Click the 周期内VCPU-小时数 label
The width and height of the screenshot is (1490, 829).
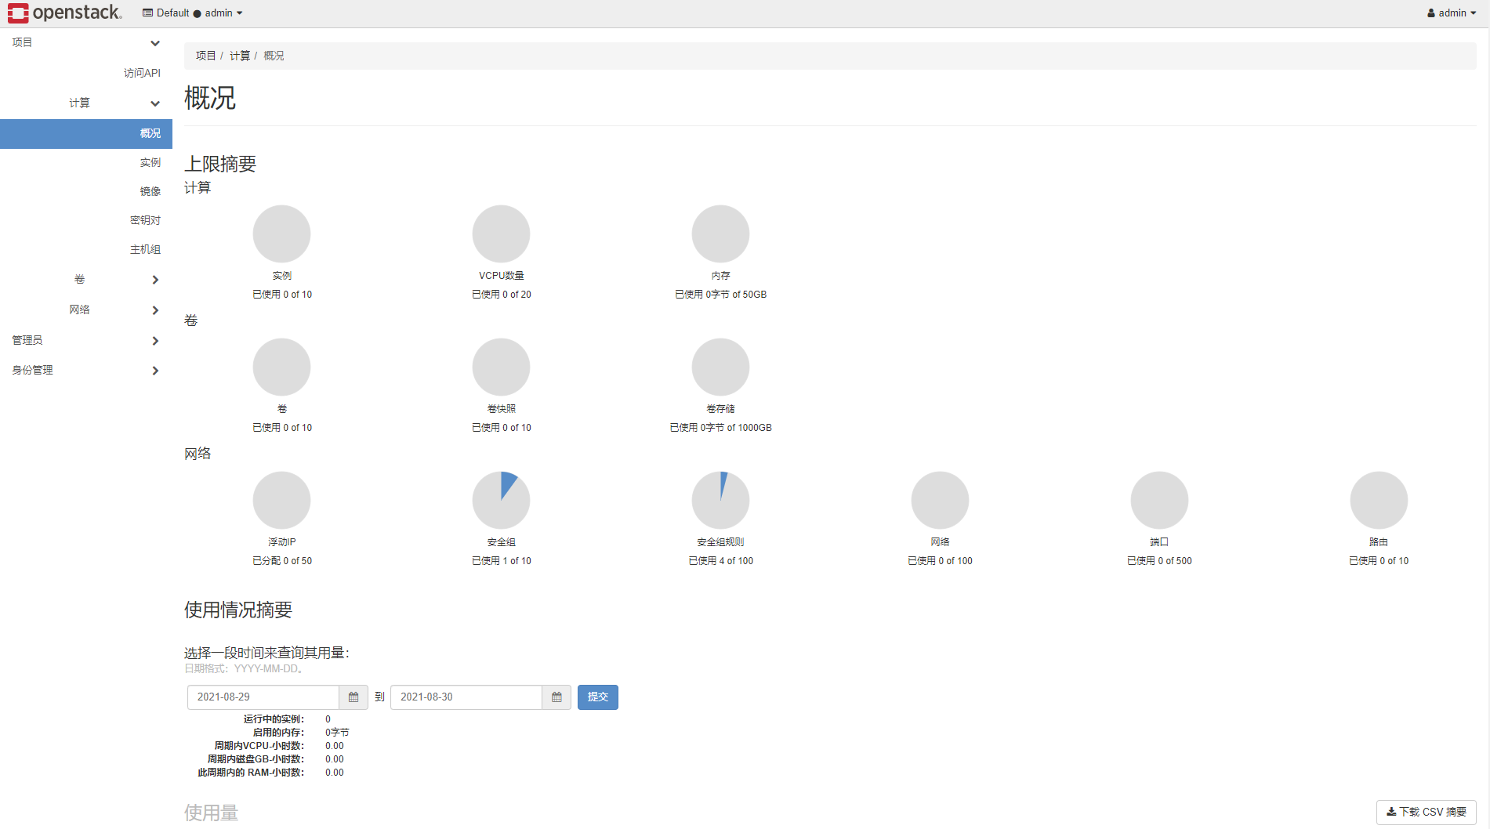[x=259, y=746]
